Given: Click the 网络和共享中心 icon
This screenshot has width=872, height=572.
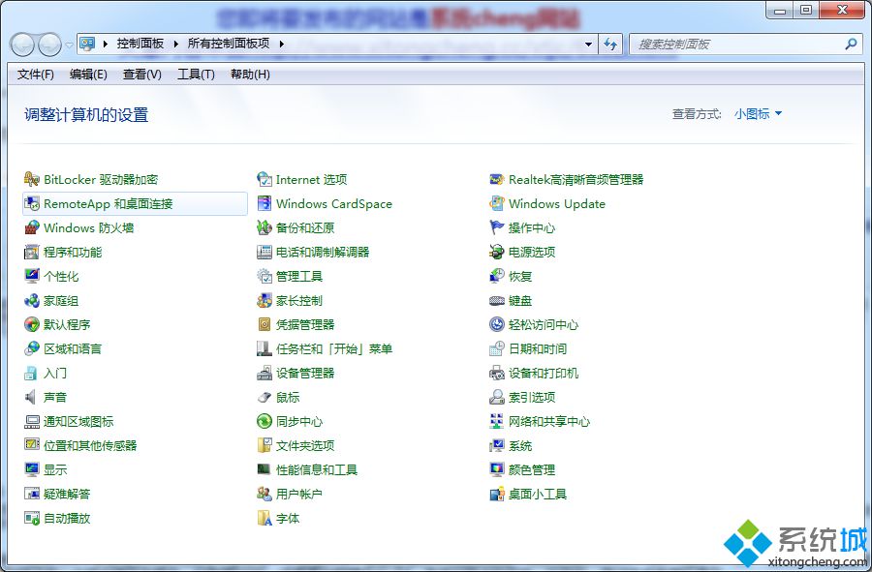Looking at the screenshot, I should [x=497, y=422].
